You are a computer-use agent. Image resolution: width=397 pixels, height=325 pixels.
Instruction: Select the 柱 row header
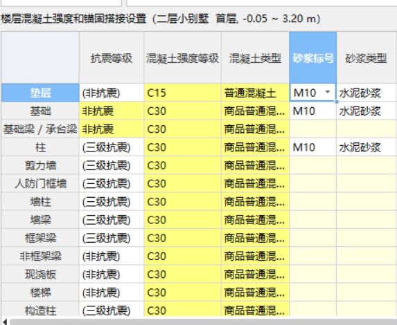(40, 147)
